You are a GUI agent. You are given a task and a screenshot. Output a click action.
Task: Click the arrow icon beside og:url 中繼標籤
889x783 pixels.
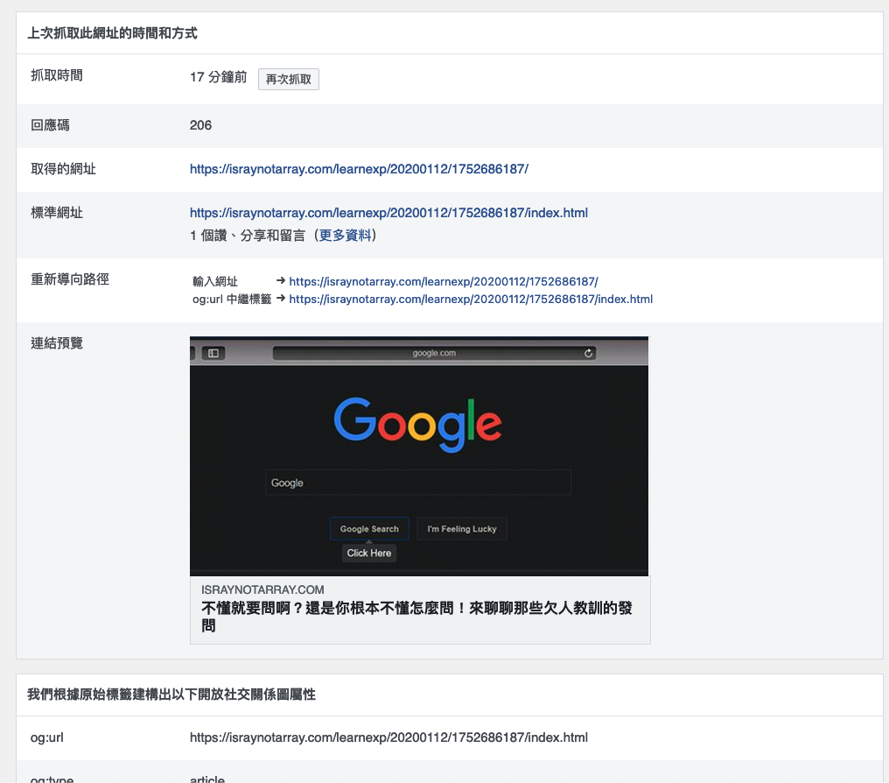pyautogui.click(x=281, y=299)
